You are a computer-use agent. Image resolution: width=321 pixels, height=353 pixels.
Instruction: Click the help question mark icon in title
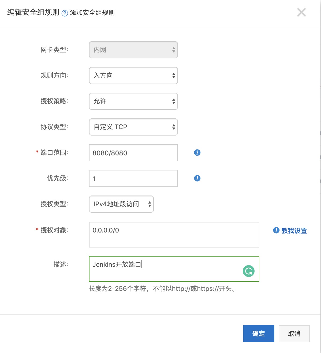click(65, 13)
